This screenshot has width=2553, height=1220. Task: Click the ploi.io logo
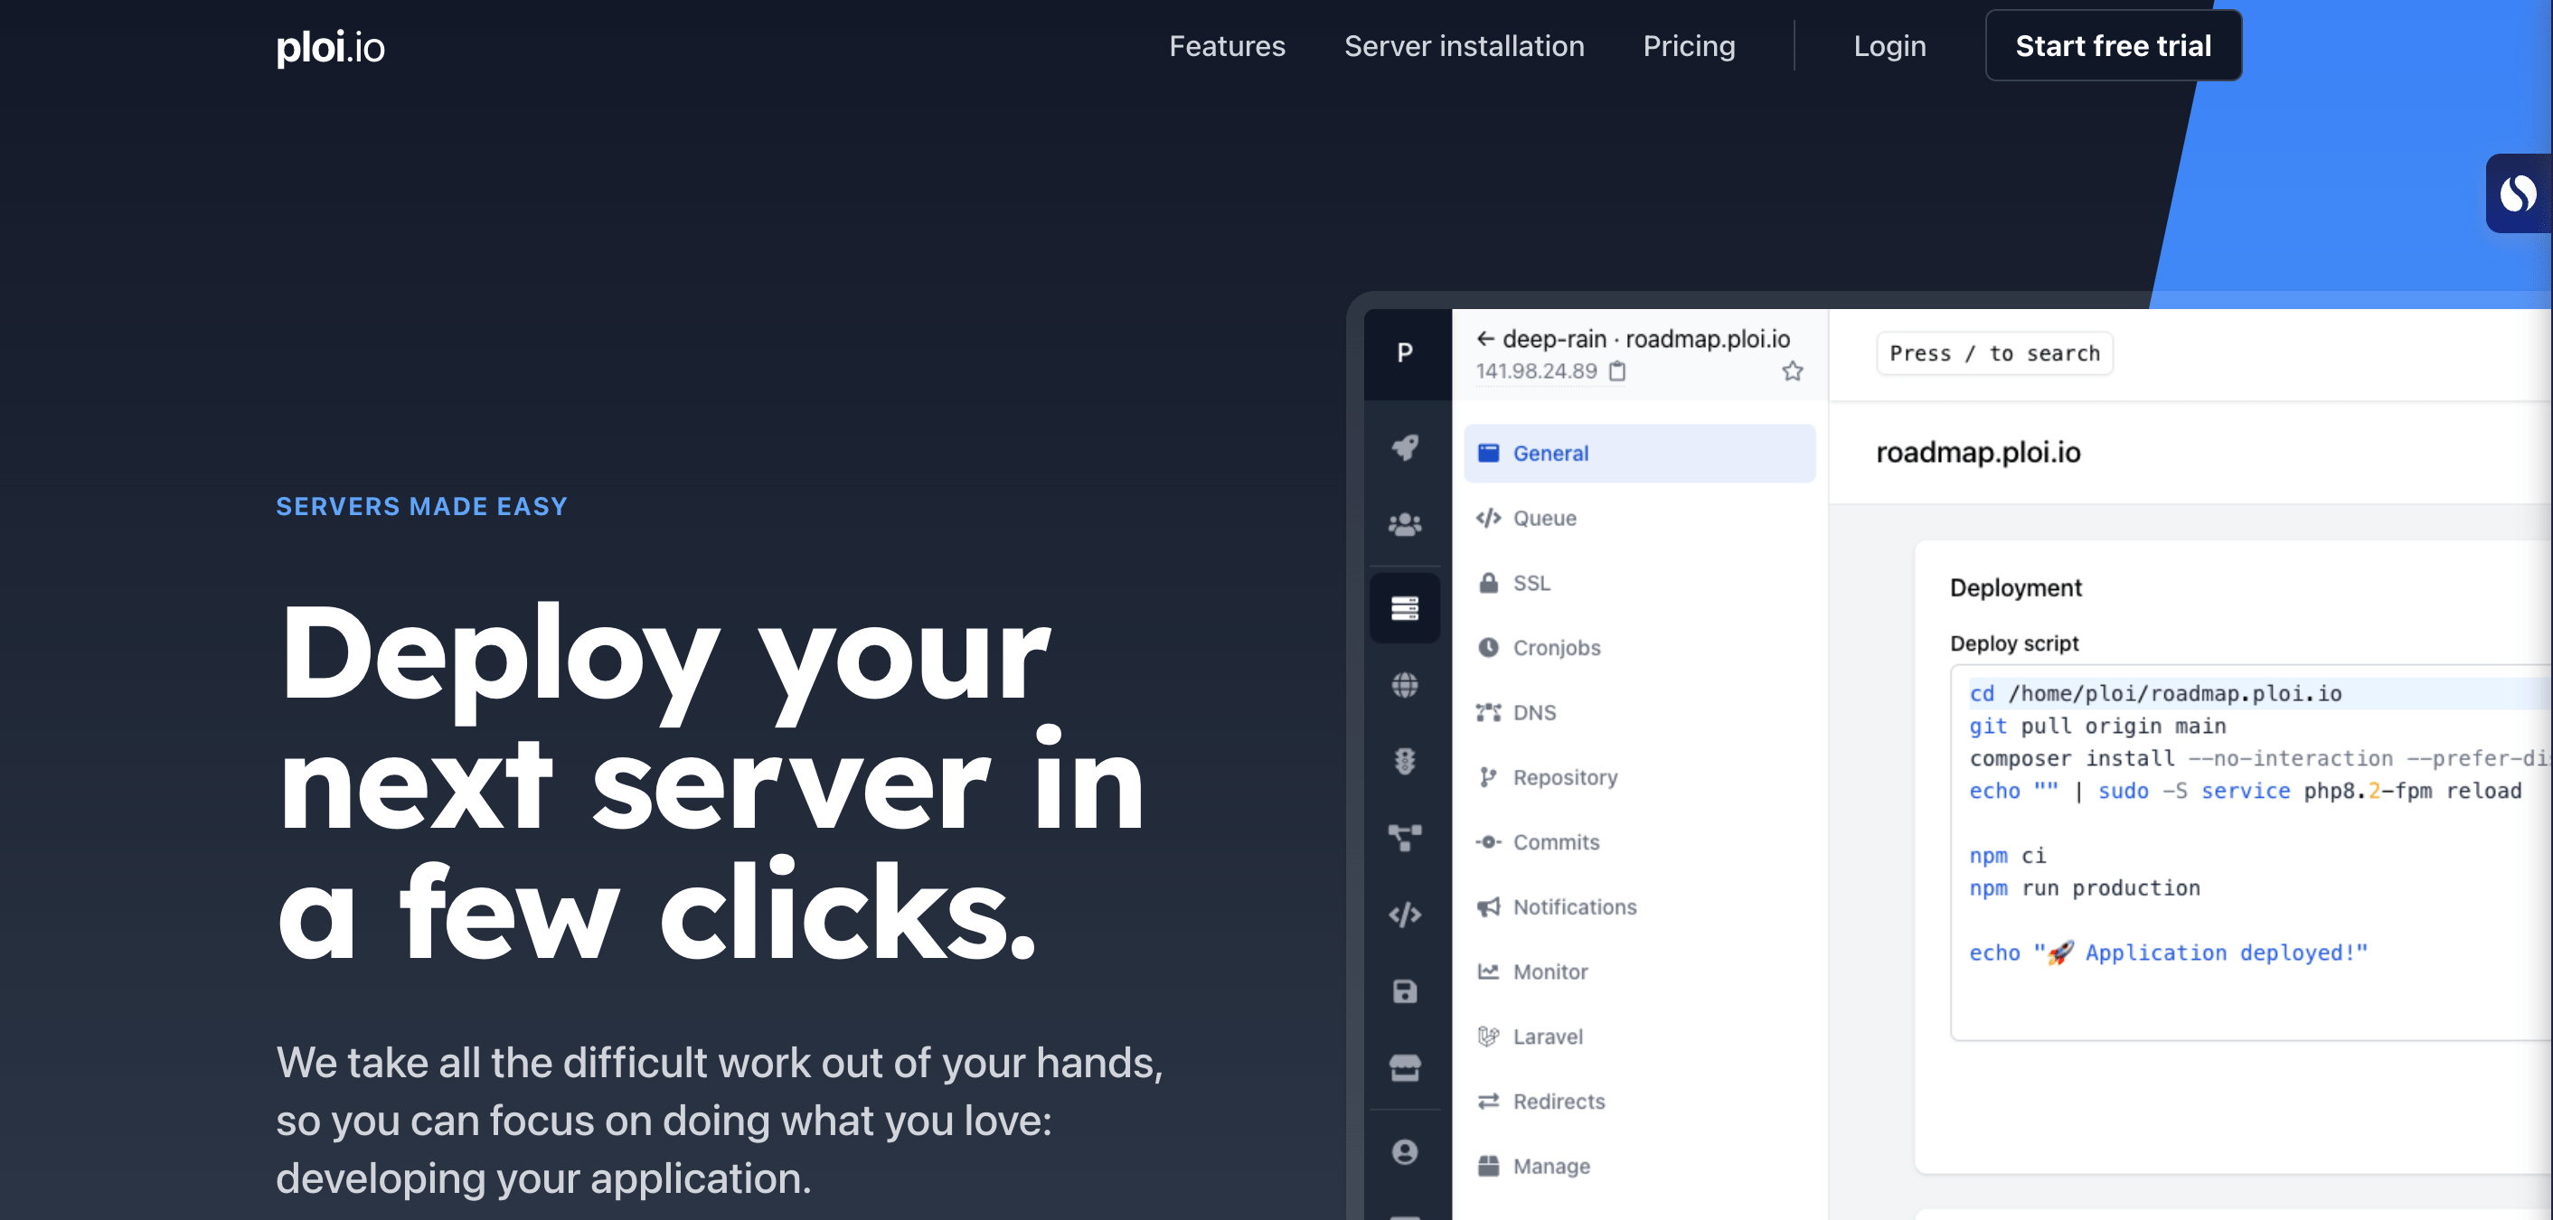click(330, 47)
